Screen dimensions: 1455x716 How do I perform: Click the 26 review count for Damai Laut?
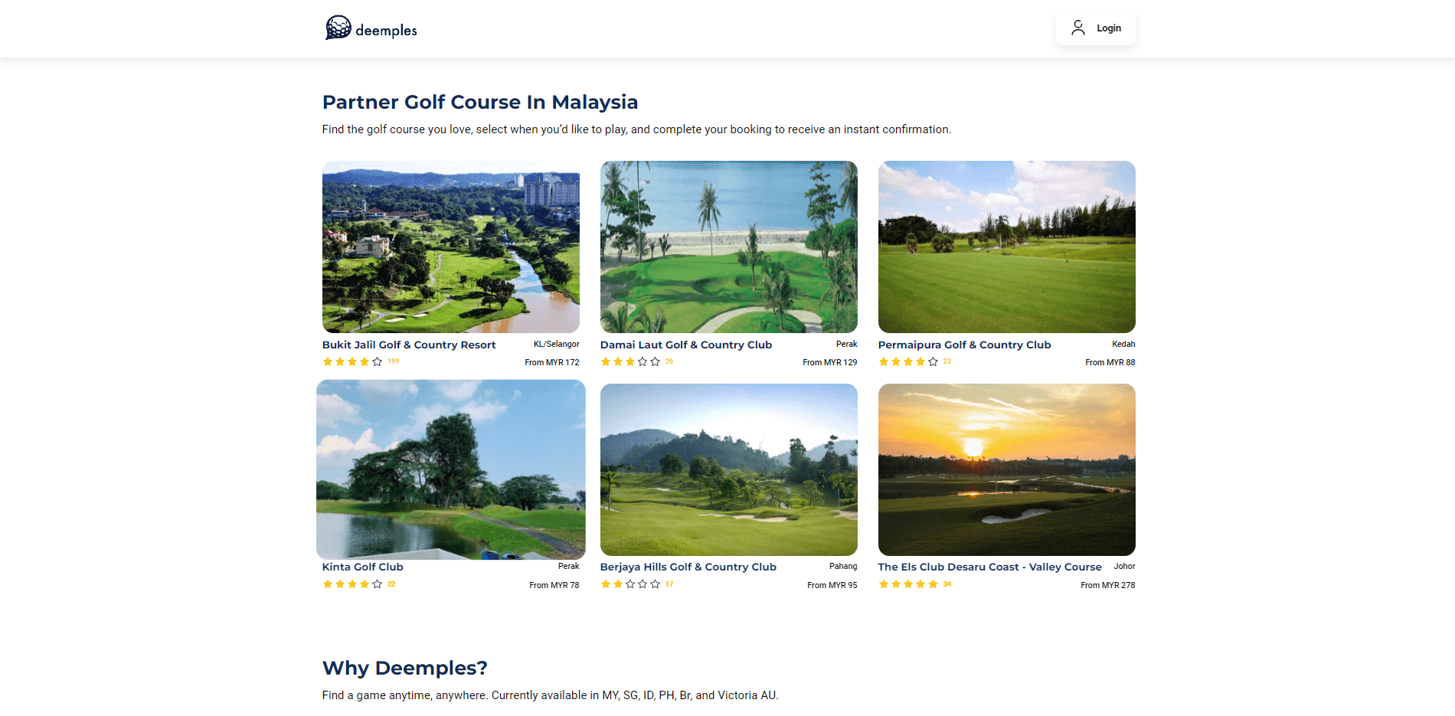[x=669, y=361]
